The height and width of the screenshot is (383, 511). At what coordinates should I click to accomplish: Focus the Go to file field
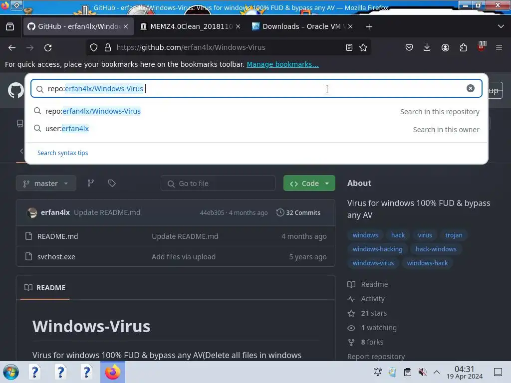(218, 184)
